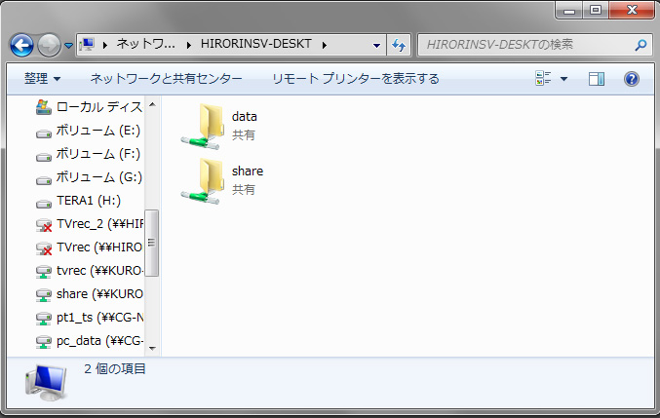
Task: Open ネットワークと共有センター
Action: [x=167, y=79]
